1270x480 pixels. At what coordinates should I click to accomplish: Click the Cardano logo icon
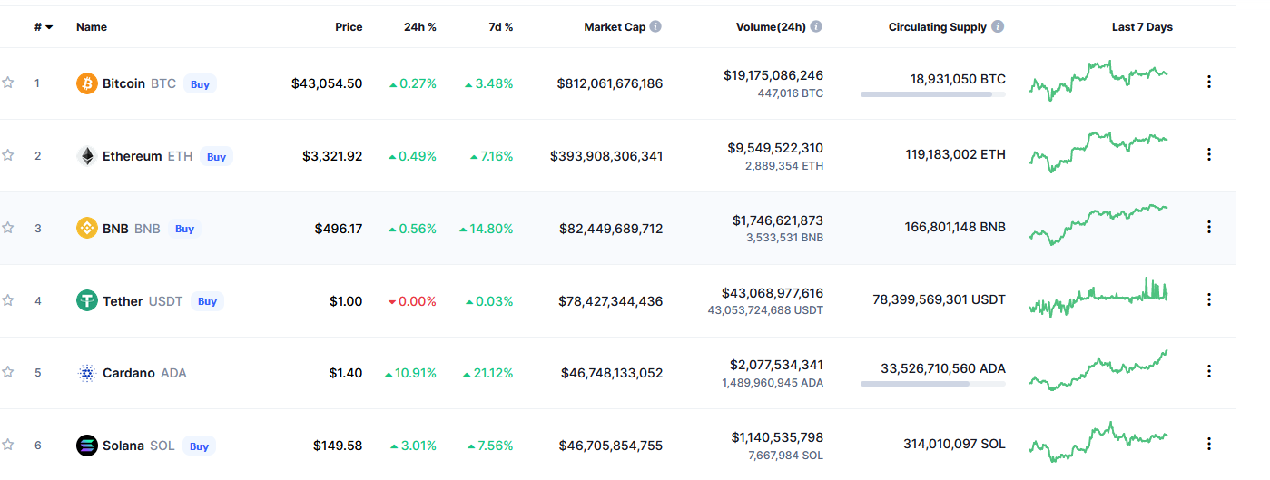click(x=87, y=373)
